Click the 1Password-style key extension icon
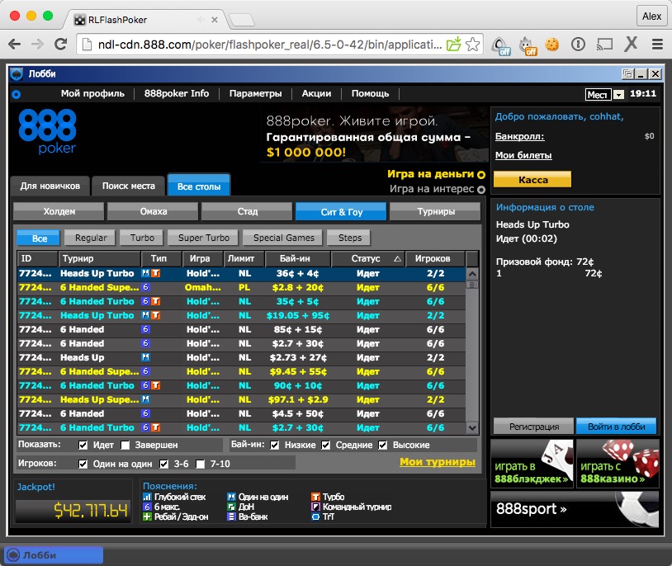The width and height of the screenshot is (672, 566). click(x=579, y=45)
